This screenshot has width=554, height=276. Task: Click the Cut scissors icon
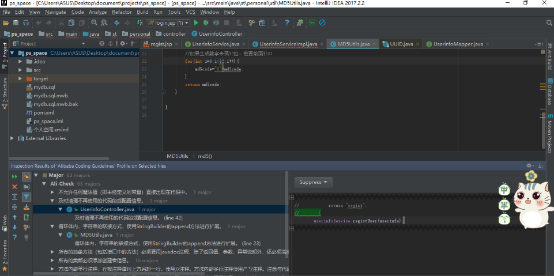(x=61, y=22)
